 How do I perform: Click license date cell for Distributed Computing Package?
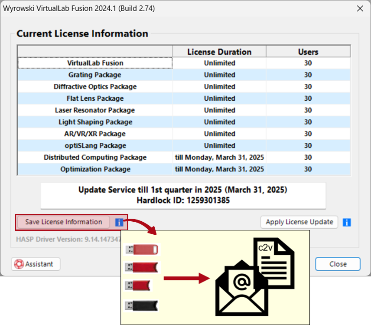(219, 157)
